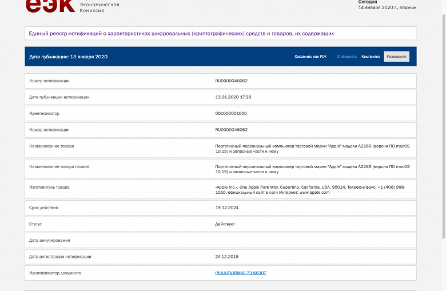Viewport: 446px width, 291px height.
Task: Click the status value 'Действует'
Action: coord(225,224)
